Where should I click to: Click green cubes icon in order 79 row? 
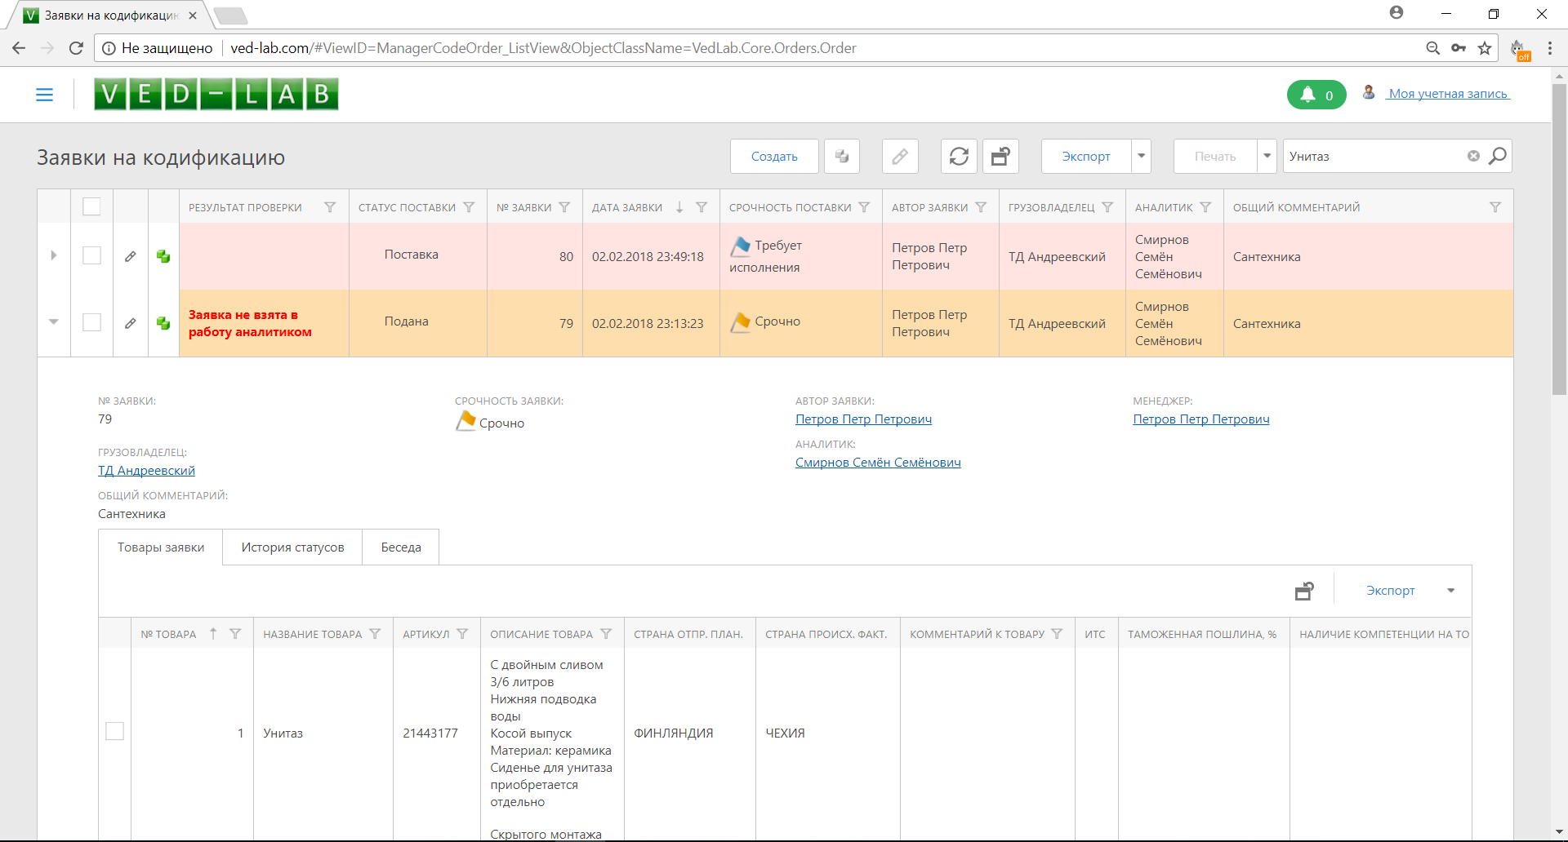pos(163,323)
